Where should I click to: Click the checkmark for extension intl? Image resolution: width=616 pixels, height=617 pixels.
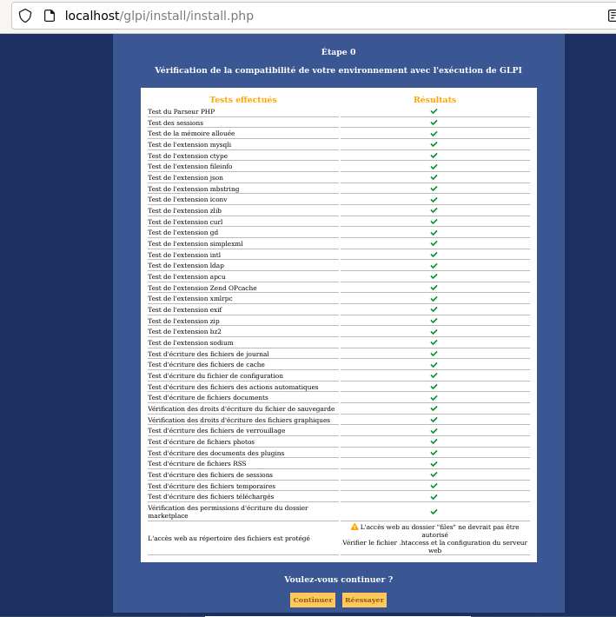[x=434, y=255]
